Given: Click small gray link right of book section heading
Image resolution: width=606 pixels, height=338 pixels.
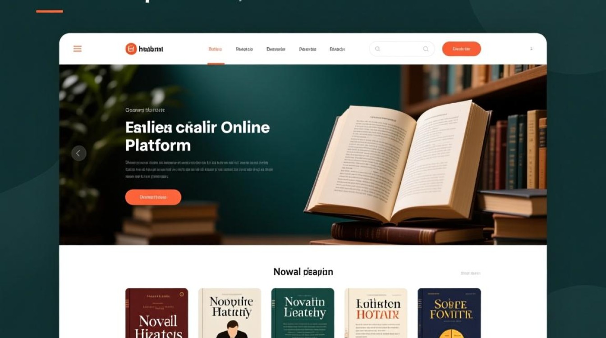Looking at the screenshot, I should click(x=470, y=273).
